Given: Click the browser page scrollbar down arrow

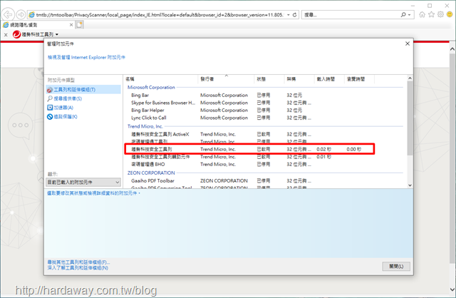Looking at the screenshot, I should (452, 289).
